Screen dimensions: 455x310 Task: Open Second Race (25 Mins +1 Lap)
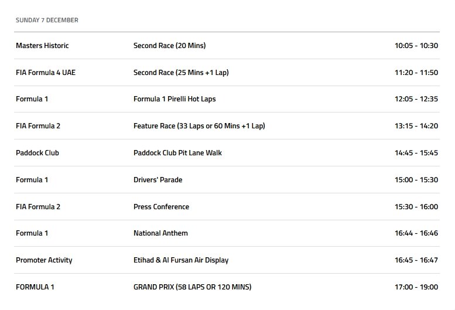pyautogui.click(x=181, y=73)
